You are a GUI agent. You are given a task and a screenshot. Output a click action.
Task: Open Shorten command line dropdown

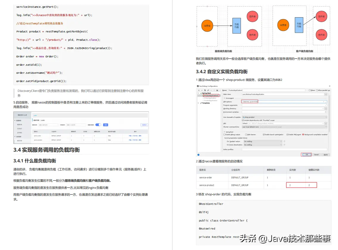pyautogui.click(x=284, y=127)
